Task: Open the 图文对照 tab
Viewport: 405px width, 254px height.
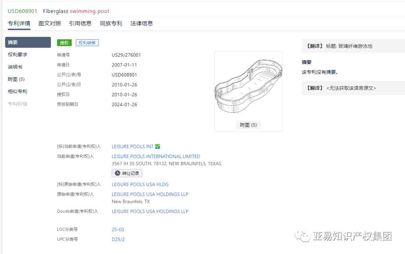Action: (49, 24)
